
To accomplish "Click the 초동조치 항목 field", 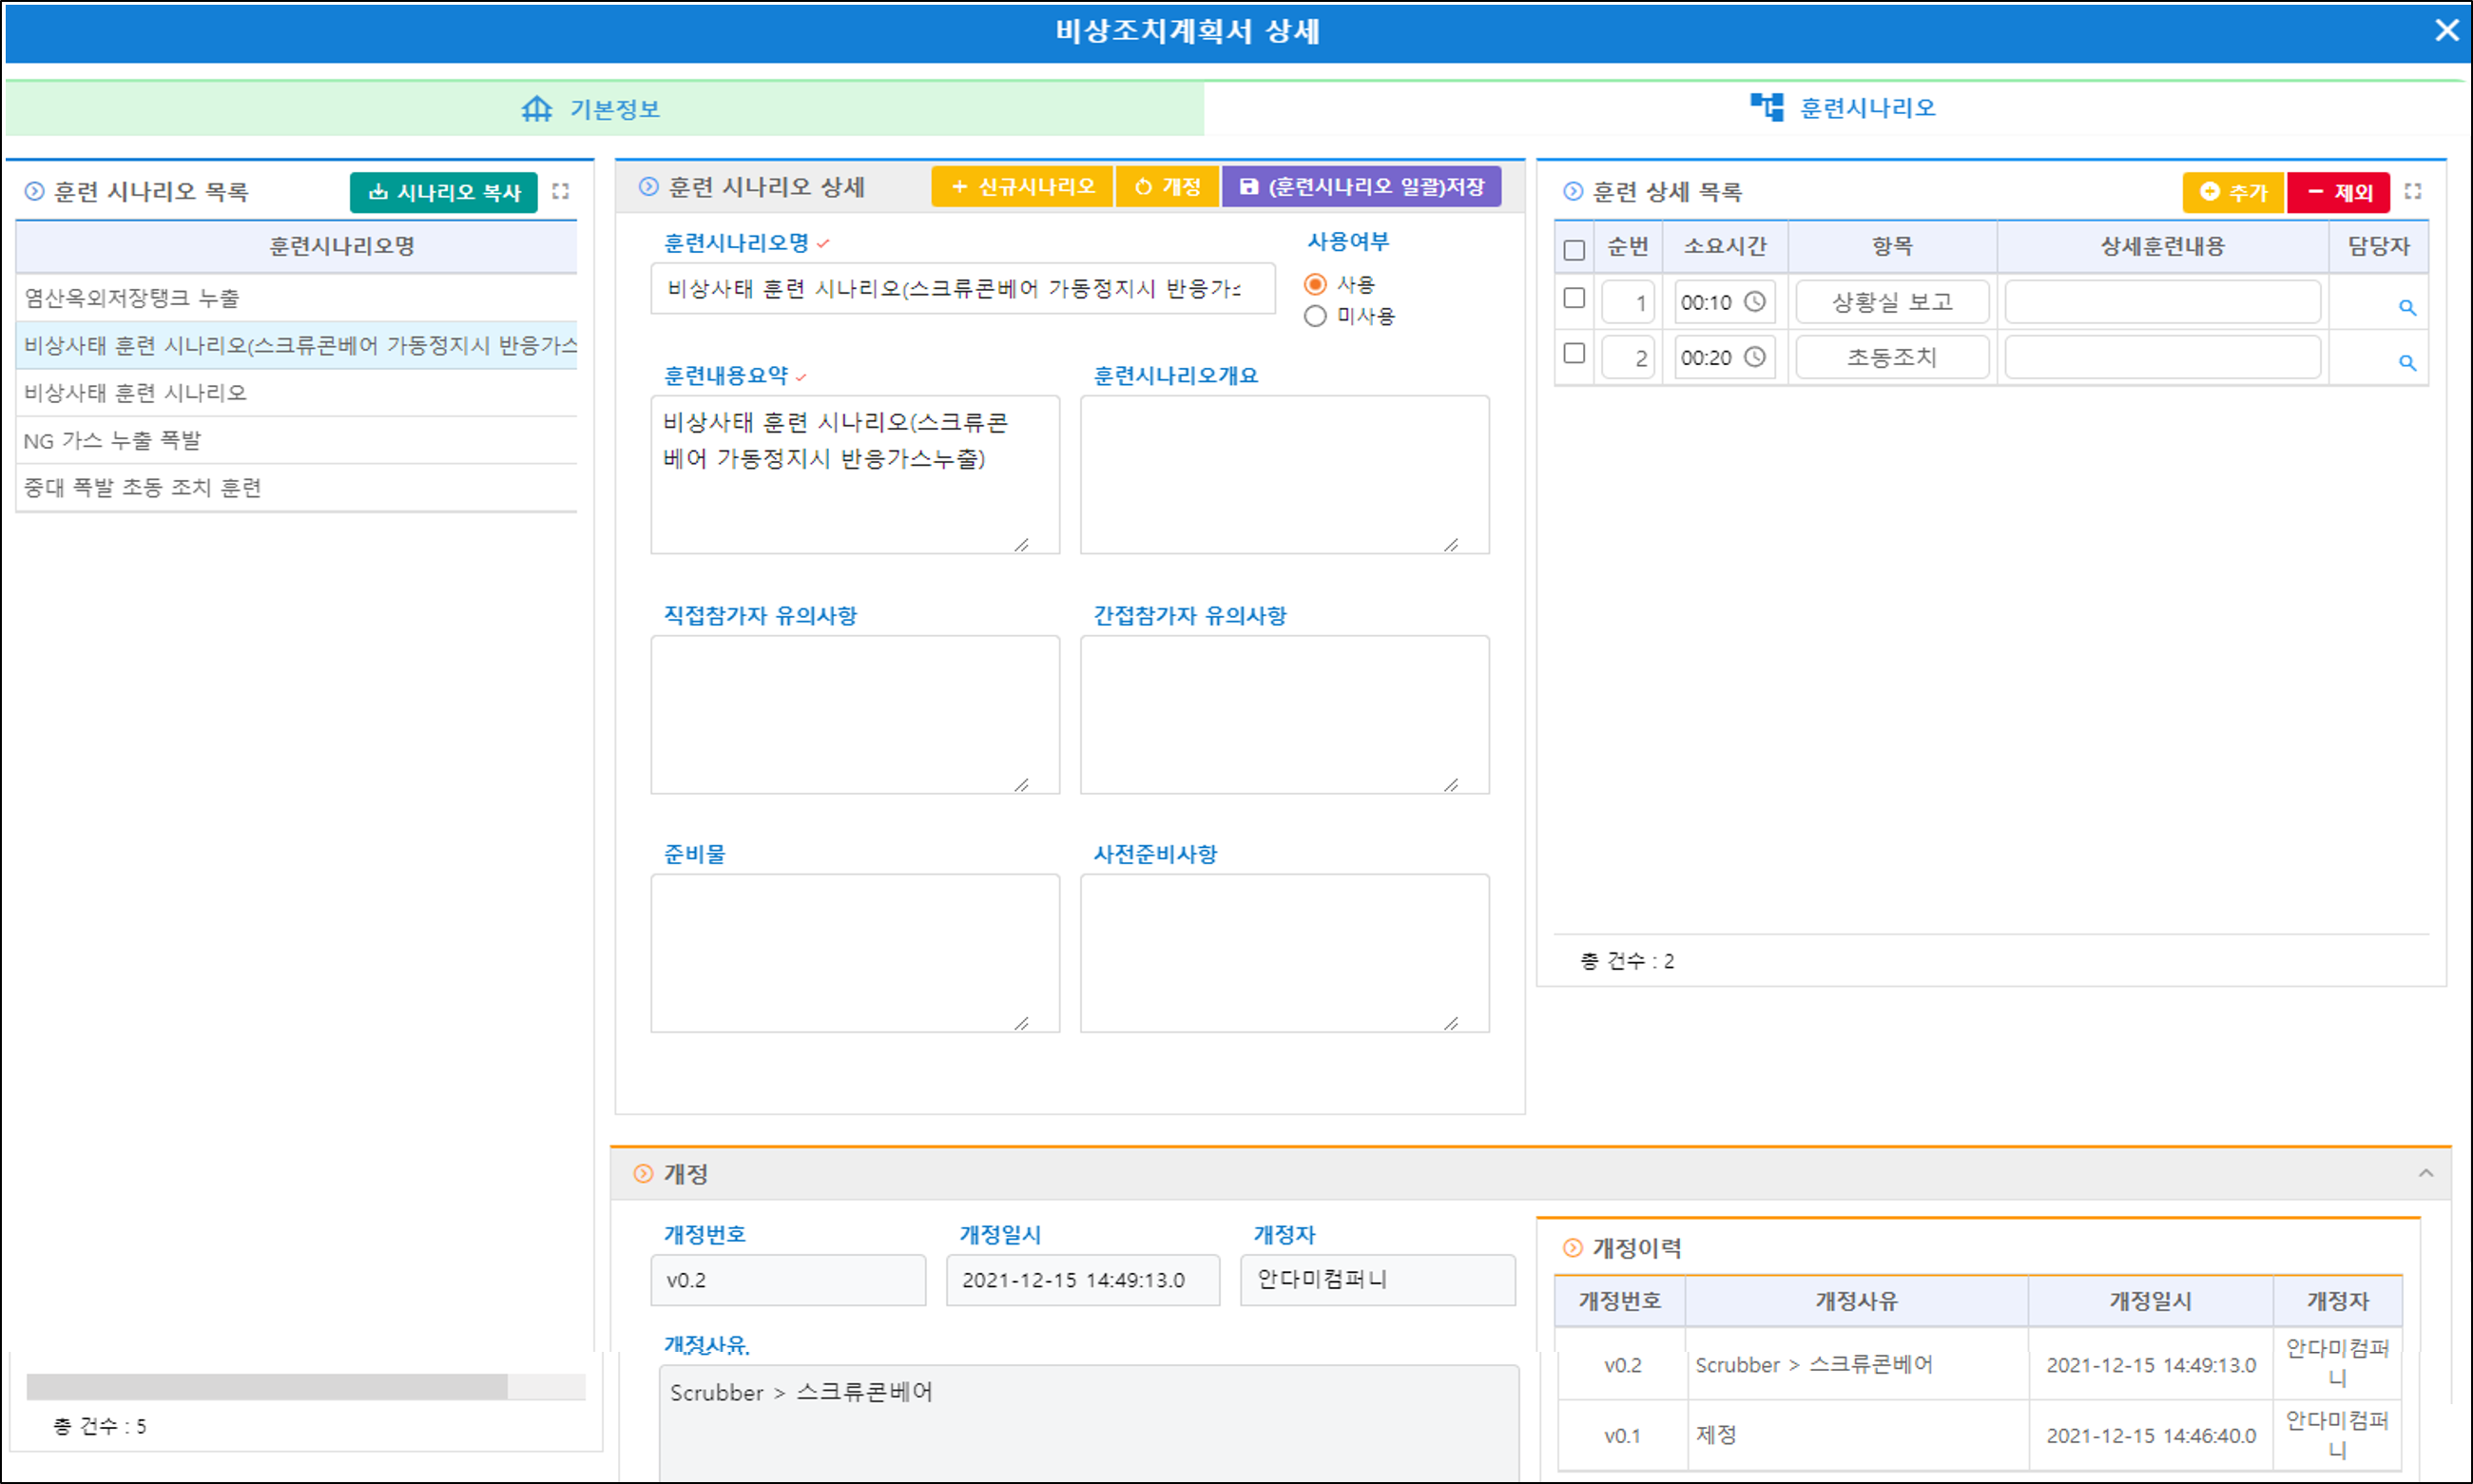I will click(x=1892, y=357).
